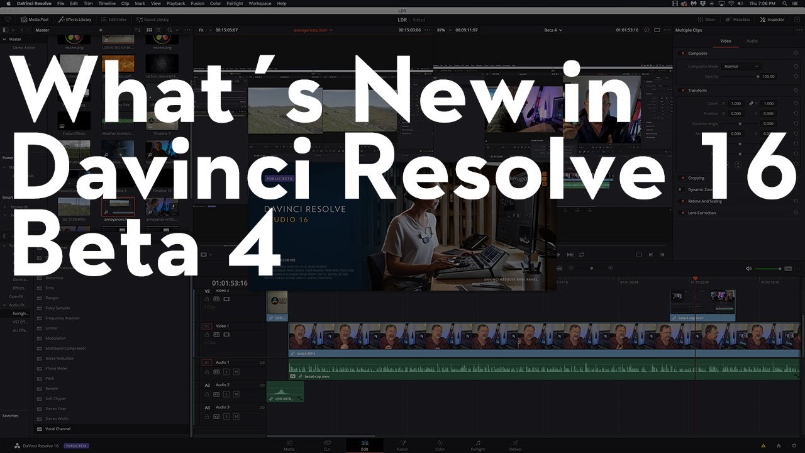The width and height of the screenshot is (805, 453).
Task: Toggle the Effects Library panel
Action: [x=75, y=20]
